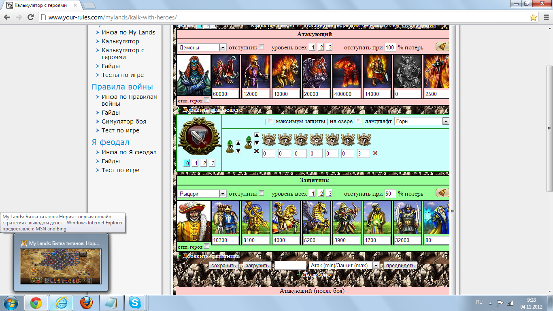Clear defender army with broom icon
This screenshot has height=311, width=553.
(x=442, y=193)
